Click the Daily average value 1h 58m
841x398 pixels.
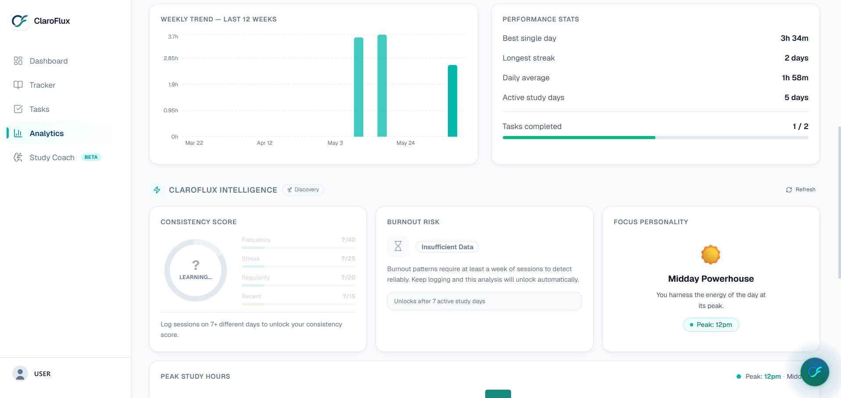tap(795, 78)
